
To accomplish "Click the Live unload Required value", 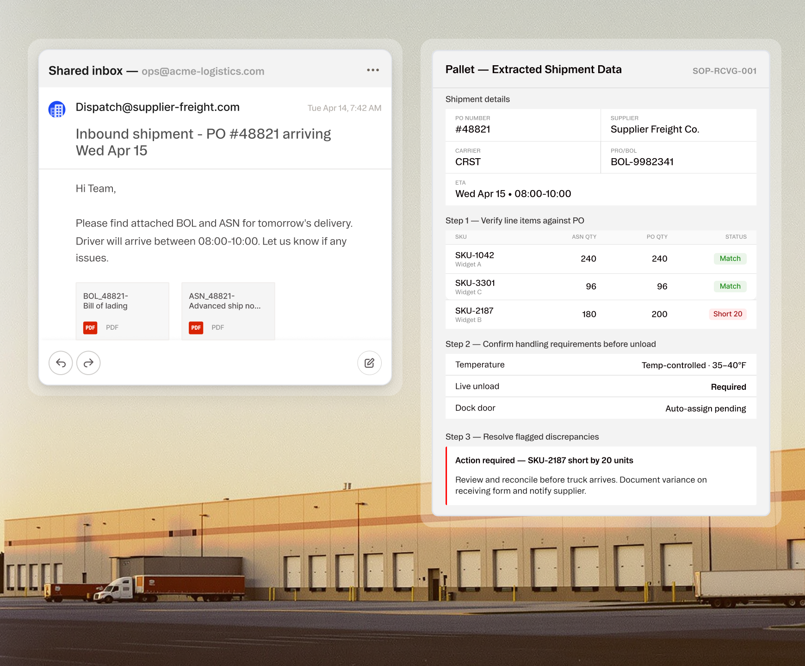I will (729, 387).
